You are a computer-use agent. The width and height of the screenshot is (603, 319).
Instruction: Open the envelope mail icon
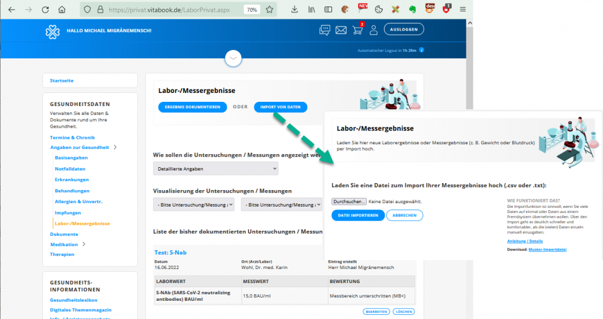tap(341, 30)
